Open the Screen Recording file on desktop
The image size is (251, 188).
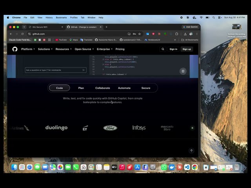point(236,31)
